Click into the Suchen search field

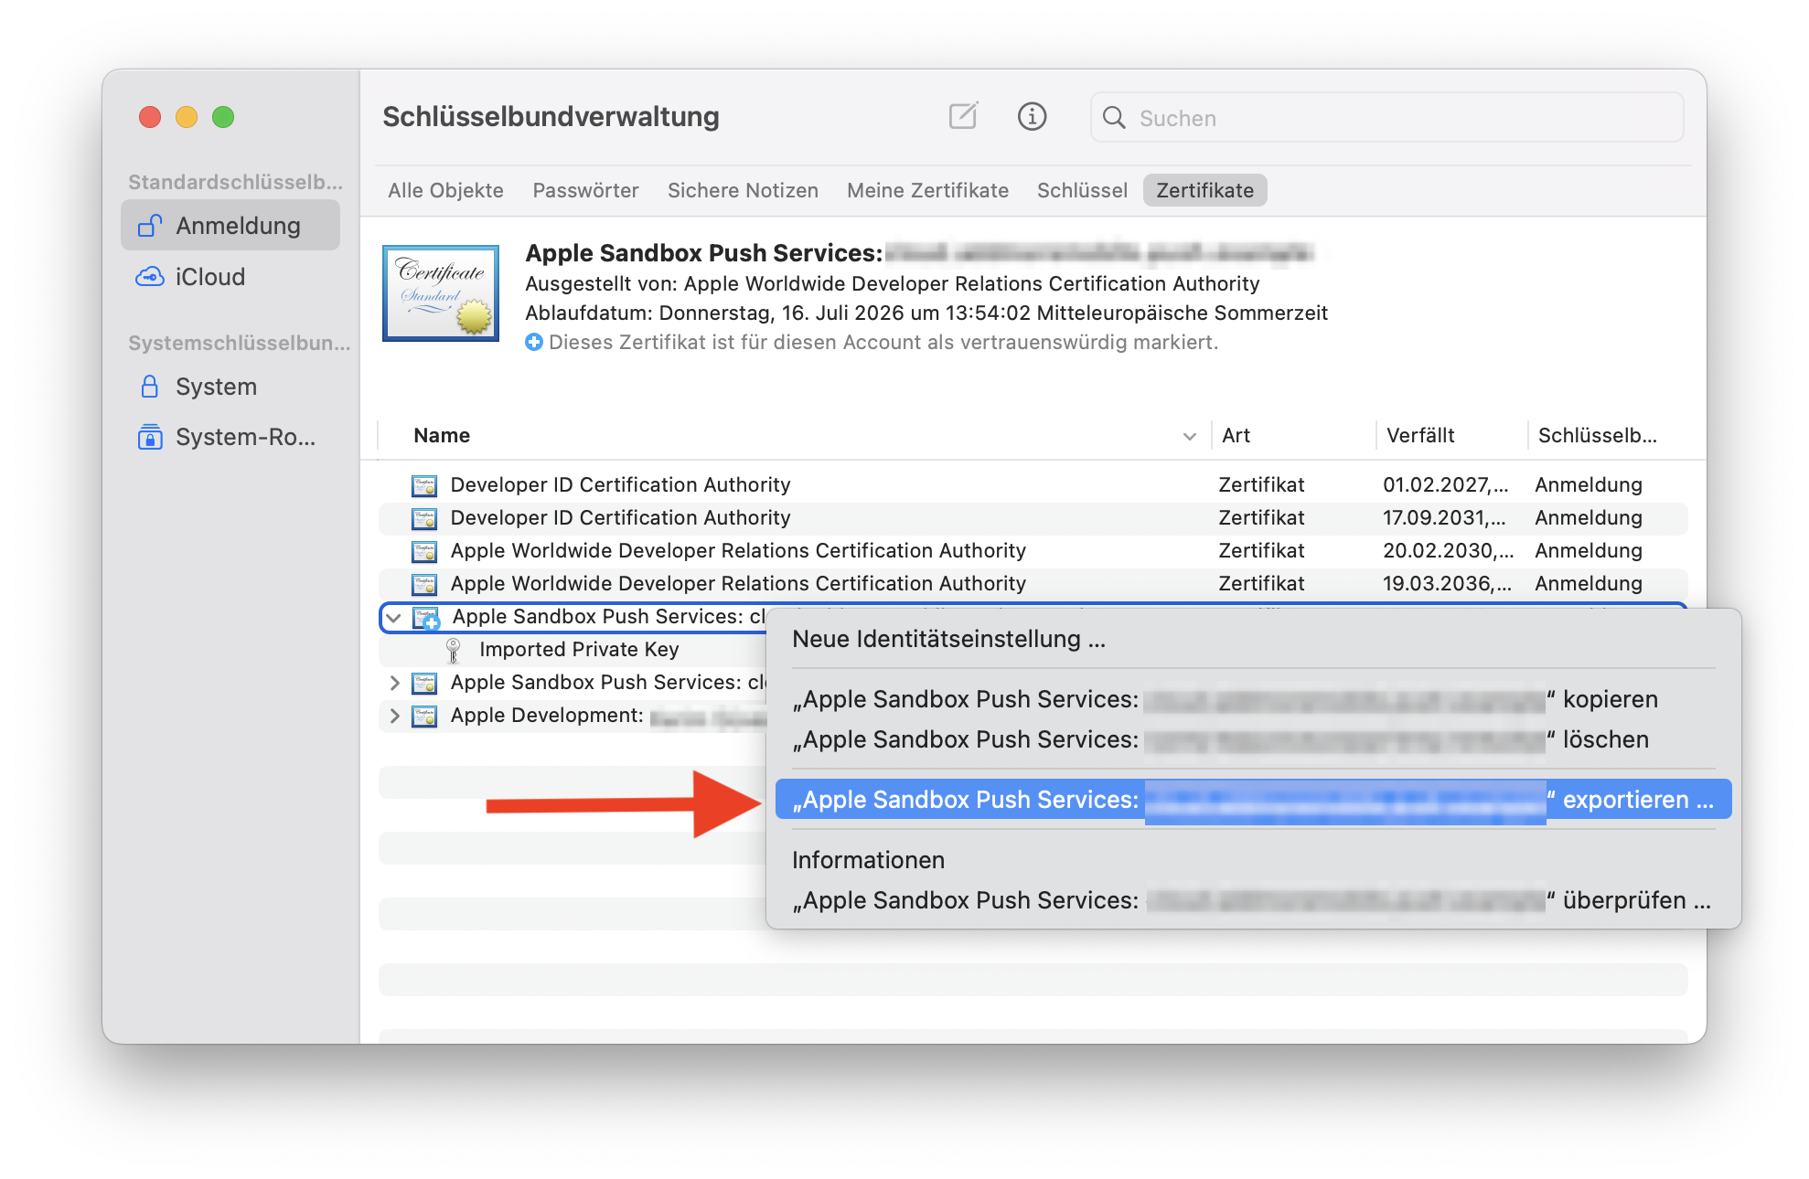point(1386,118)
